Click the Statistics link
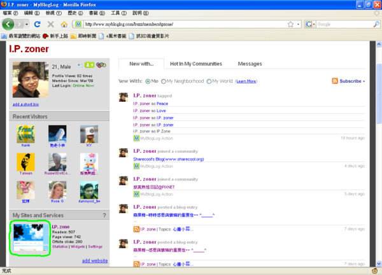382x275 pixels. pyautogui.click(x=60, y=246)
